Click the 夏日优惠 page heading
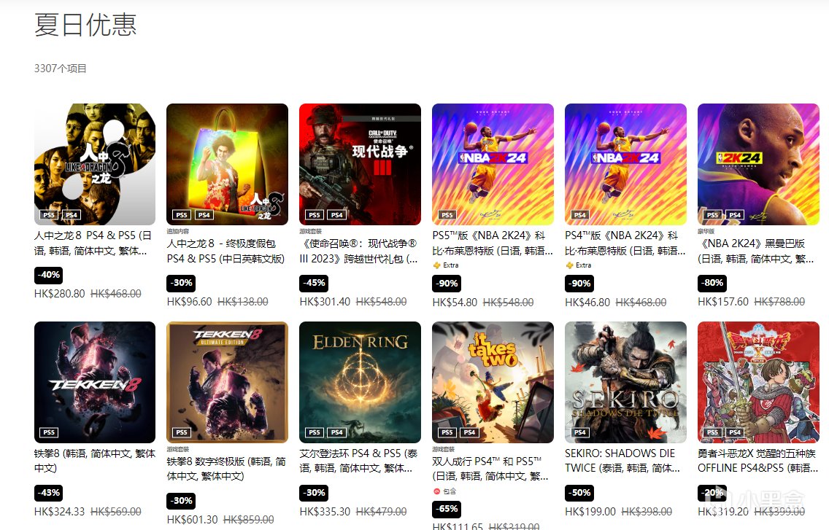Screen dimensions: 829x530 85,25
